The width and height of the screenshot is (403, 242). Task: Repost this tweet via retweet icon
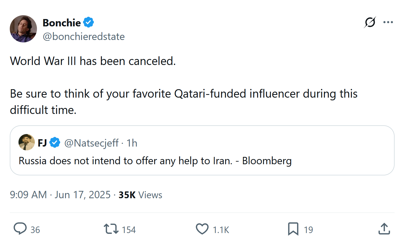(111, 229)
